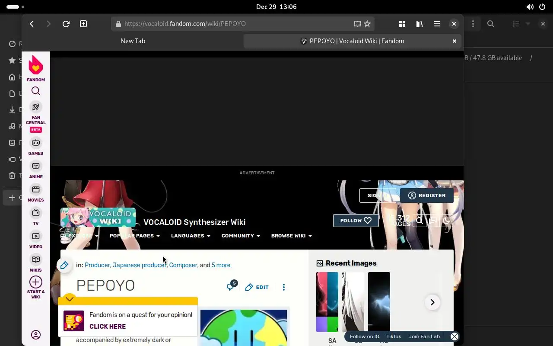This screenshot has width=553, height=346.
Task: Open the Wikis book icon
Action: (x=36, y=259)
